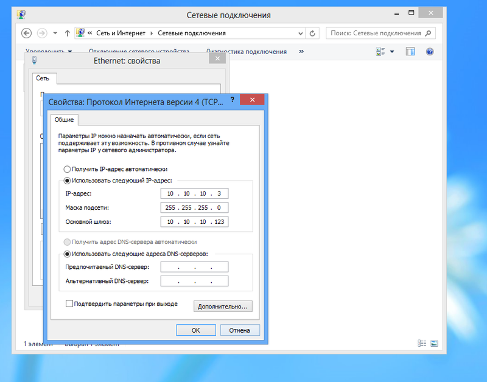
Task: Click the dialog's context help question mark
Action: pyautogui.click(x=232, y=100)
